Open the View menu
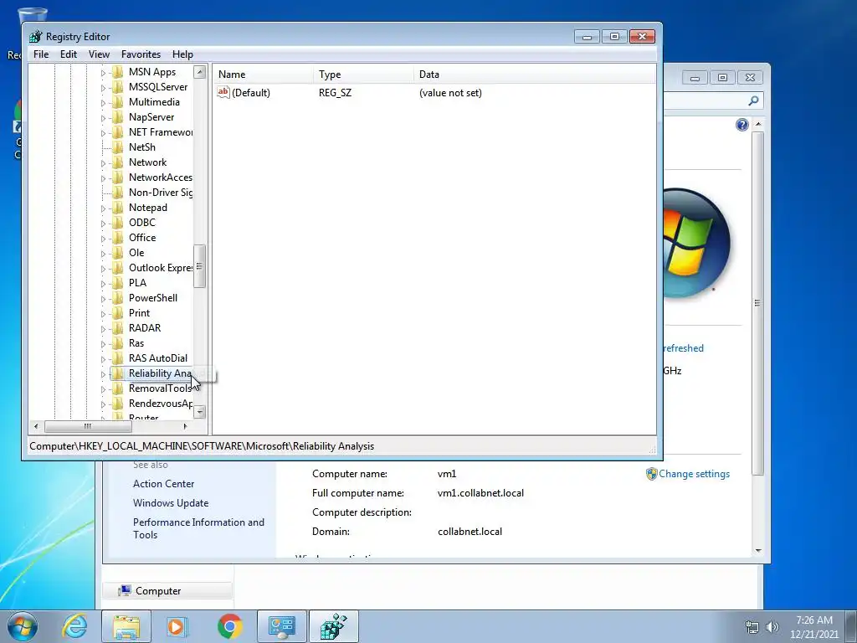The height and width of the screenshot is (643, 857). tap(99, 54)
